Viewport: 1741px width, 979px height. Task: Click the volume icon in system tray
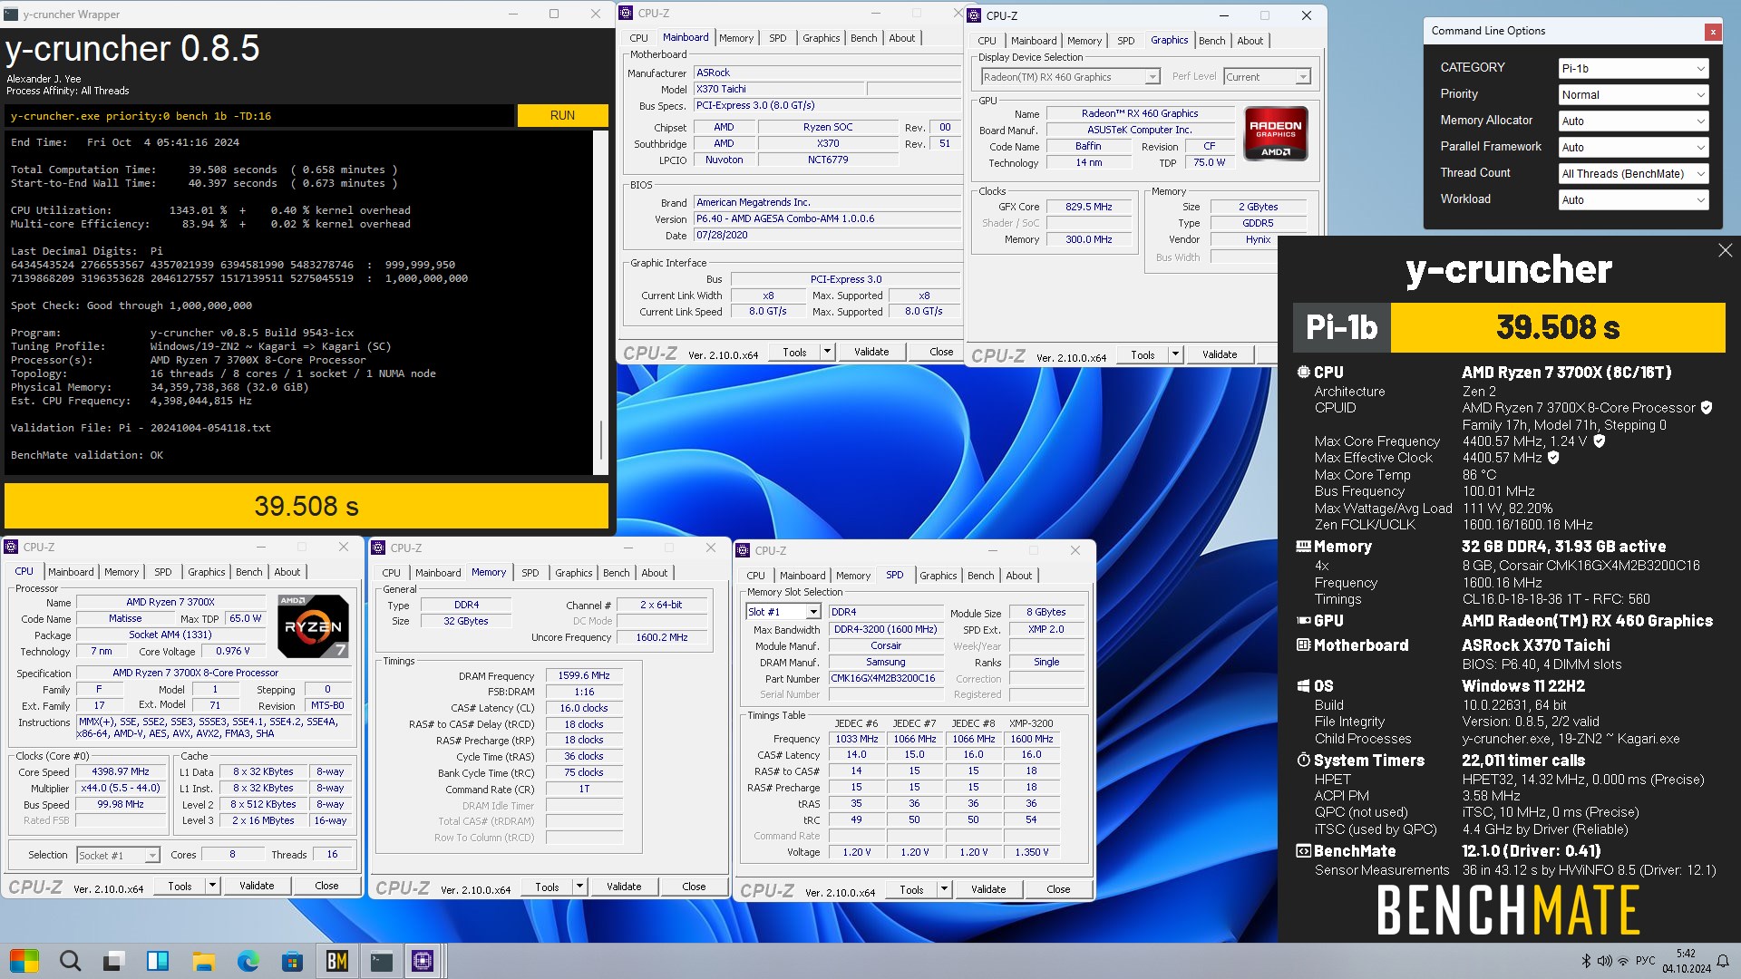point(1605,961)
